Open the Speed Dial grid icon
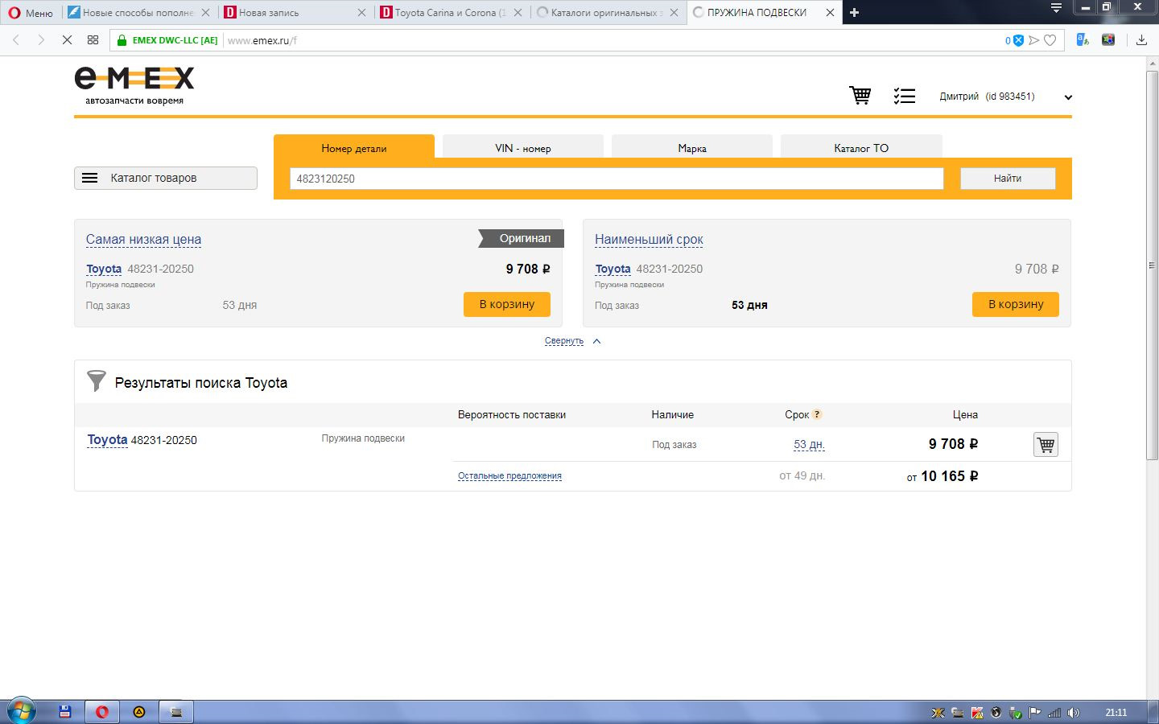 pos(93,40)
